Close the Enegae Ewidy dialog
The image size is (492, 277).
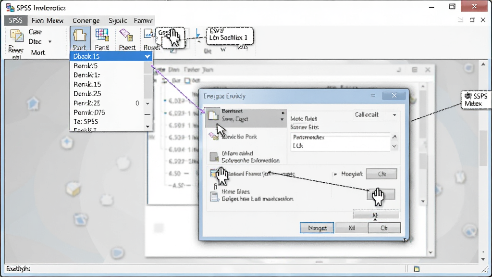tap(394, 96)
